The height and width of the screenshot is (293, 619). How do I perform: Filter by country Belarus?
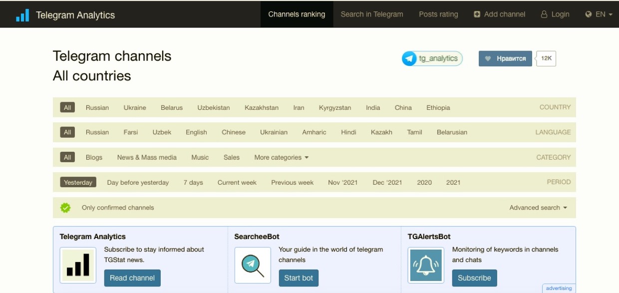click(x=172, y=107)
